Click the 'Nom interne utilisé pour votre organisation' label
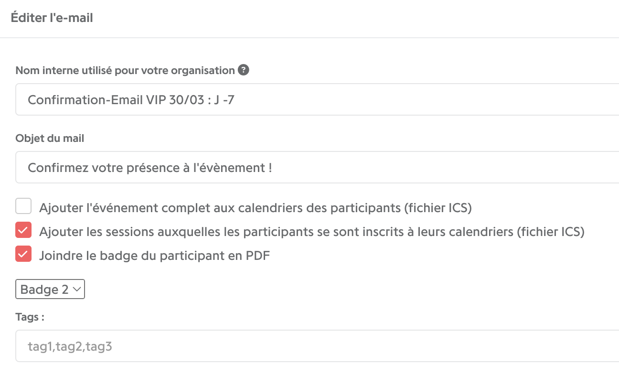Screen dimensions: 619x365 pos(125,71)
